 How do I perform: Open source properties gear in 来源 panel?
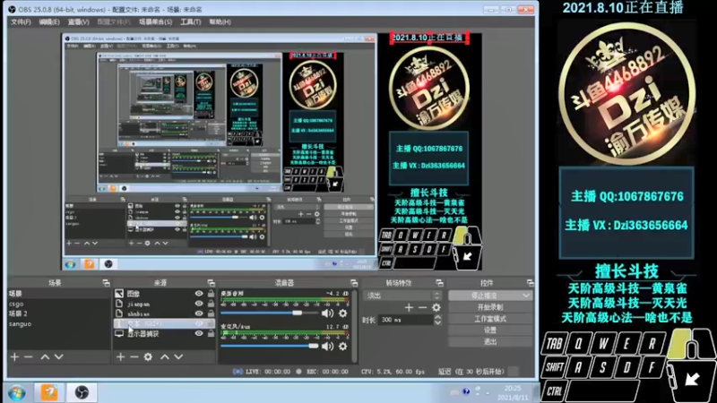click(x=148, y=356)
